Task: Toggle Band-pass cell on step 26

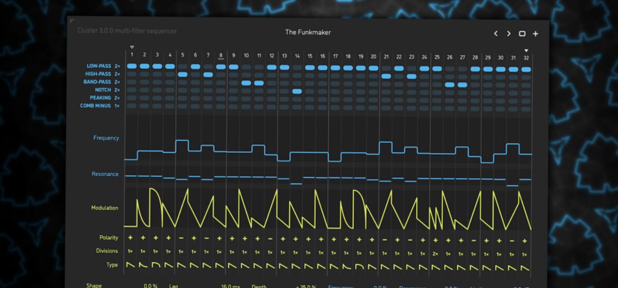Action: pyautogui.click(x=450, y=84)
